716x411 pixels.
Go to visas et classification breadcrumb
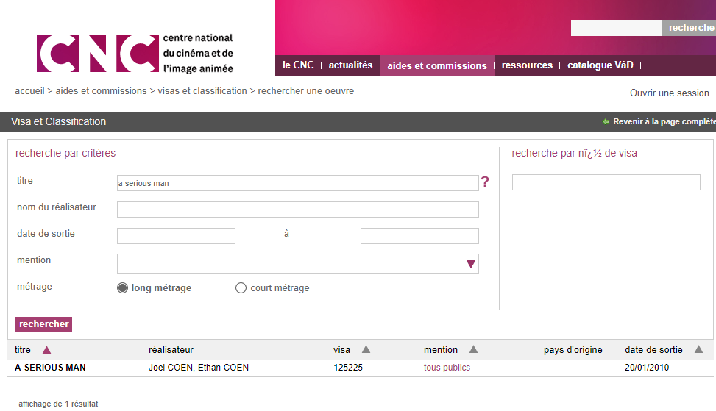[x=202, y=91]
